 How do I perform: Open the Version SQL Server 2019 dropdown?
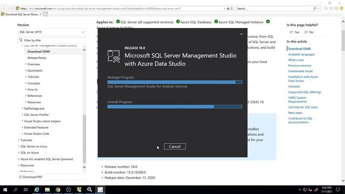point(52,32)
